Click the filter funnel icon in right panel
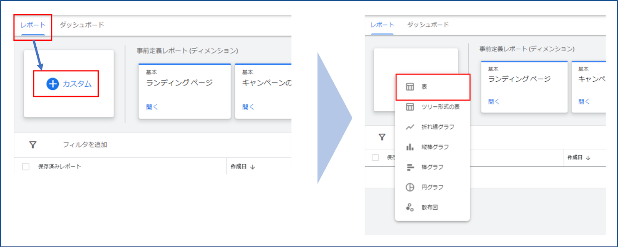 (x=382, y=137)
